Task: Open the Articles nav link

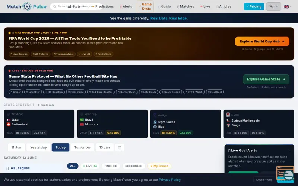Action: click(x=224, y=7)
